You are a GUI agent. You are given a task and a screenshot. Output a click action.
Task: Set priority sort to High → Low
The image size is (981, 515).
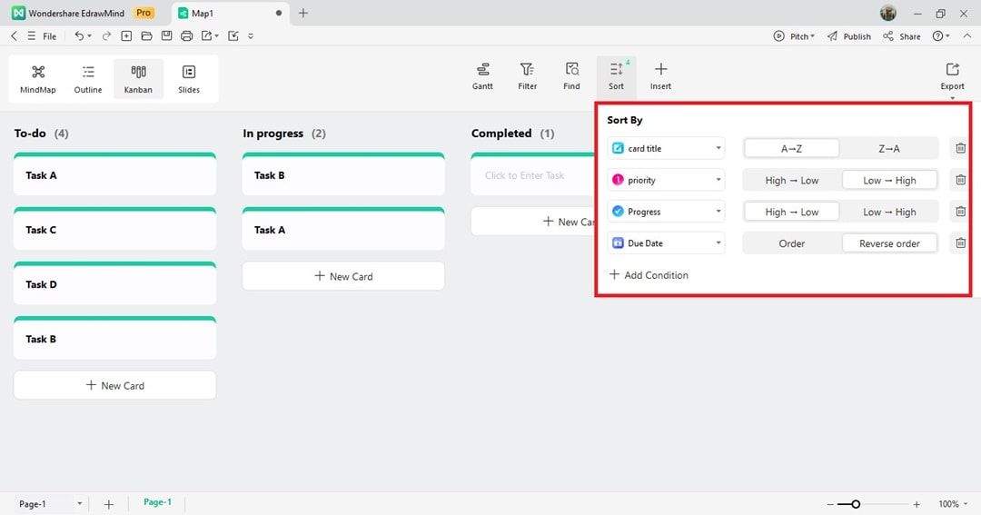(791, 180)
